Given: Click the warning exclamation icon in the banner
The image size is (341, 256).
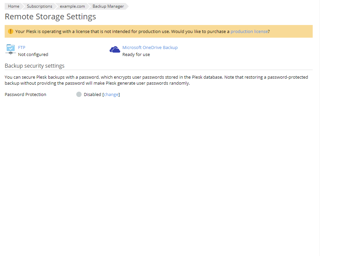Looking at the screenshot, I should pos(10,31).
